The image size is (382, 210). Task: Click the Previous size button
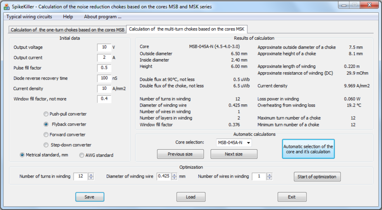180,154
